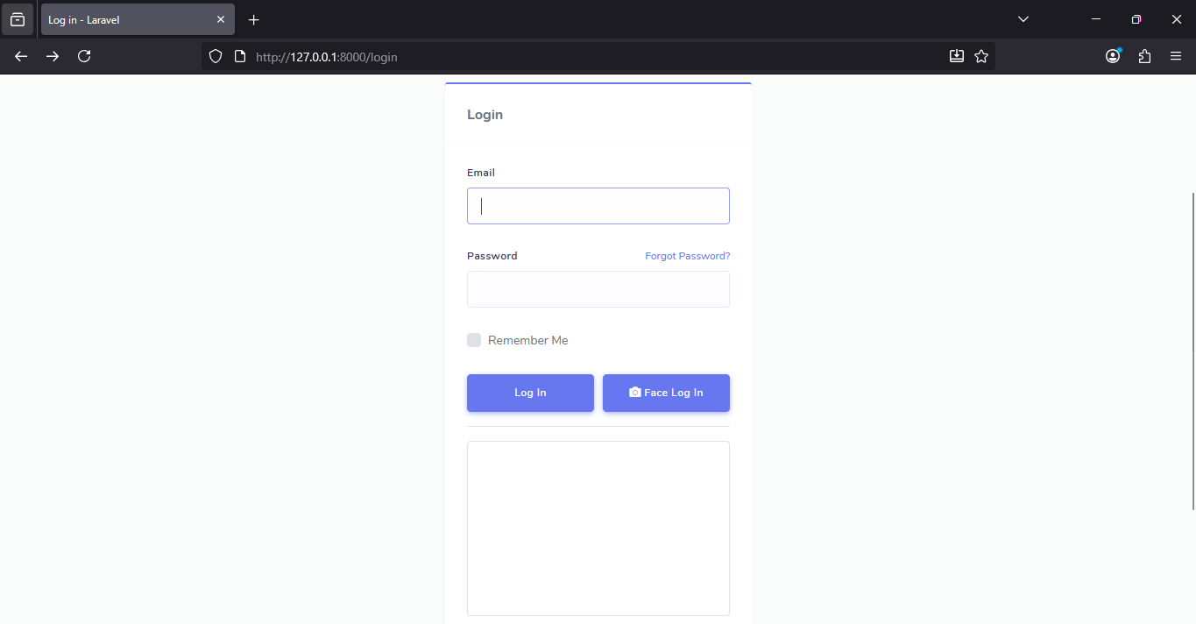Screen dimensions: 1196x624
Task: Expand the list all tabs dropdown
Action: (1023, 19)
